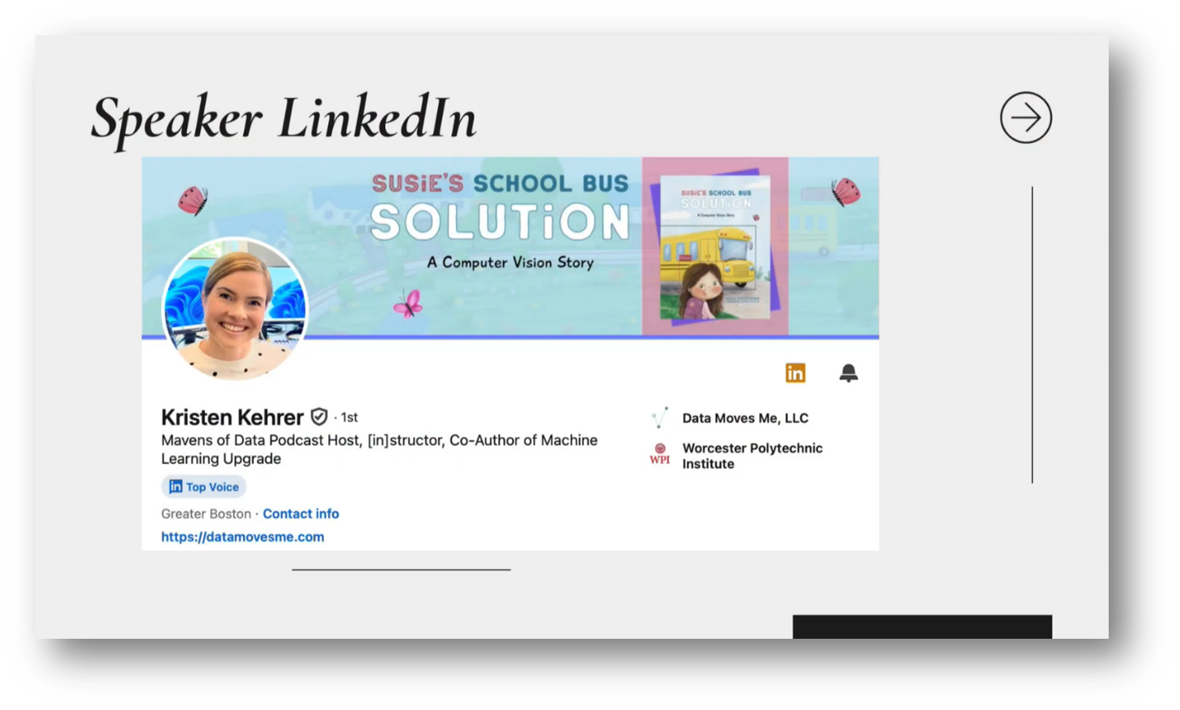Click the book cover image in banner
1180x710 pixels.
coord(715,247)
